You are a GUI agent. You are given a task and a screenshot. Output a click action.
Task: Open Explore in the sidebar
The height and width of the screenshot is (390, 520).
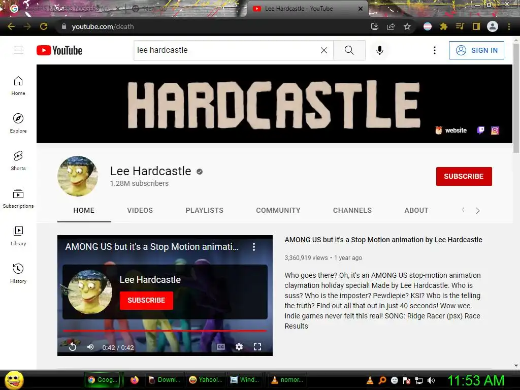pyautogui.click(x=18, y=123)
